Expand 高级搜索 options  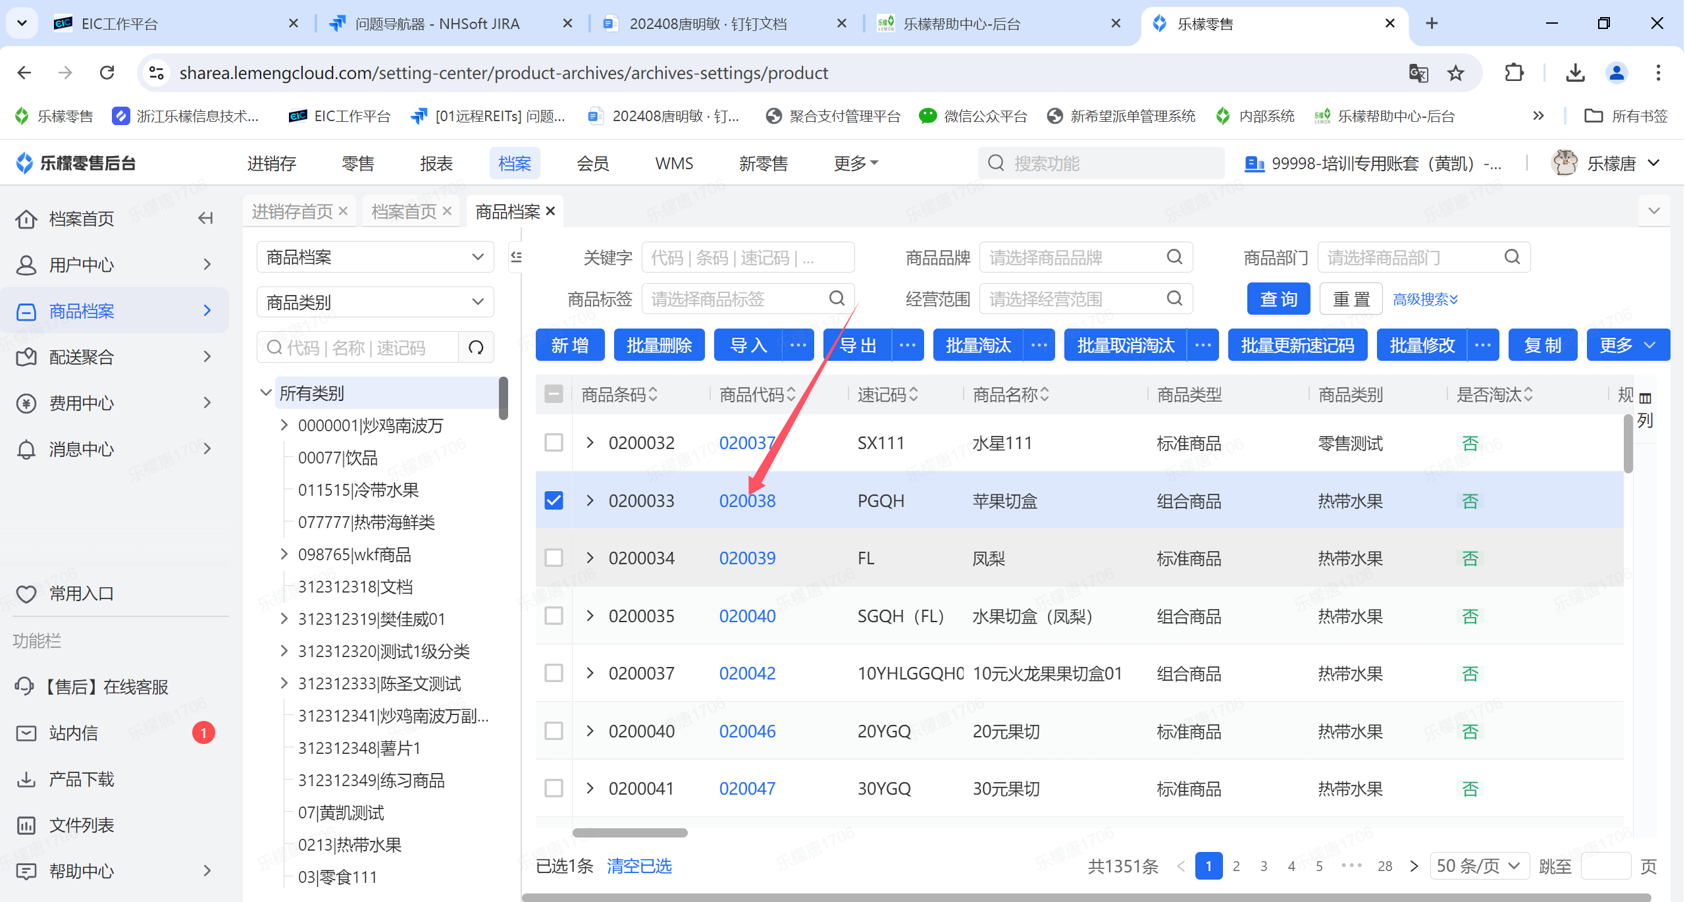(1426, 299)
